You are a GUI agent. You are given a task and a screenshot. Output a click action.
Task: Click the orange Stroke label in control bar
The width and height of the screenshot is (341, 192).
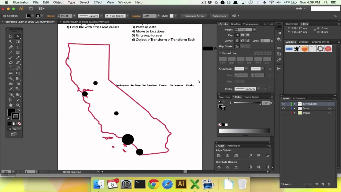tap(51, 16)
